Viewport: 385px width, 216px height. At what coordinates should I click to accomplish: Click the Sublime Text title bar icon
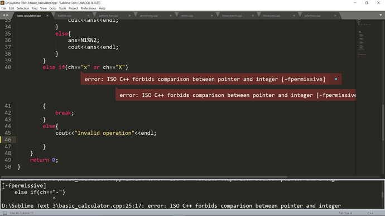(2, 3)
